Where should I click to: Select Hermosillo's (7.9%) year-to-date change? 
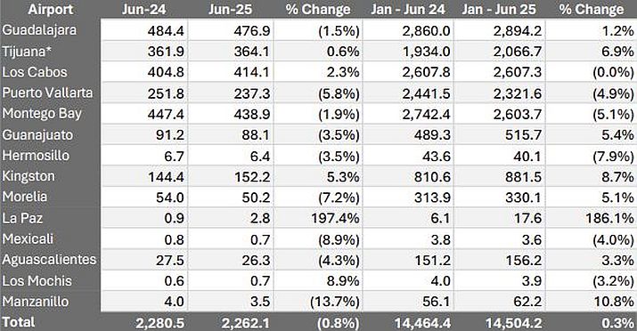[613, 157]
